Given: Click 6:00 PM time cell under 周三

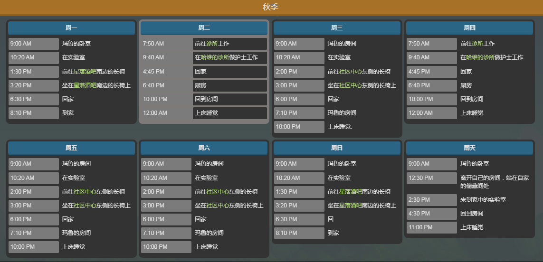Looking at the screenshot, I should point(299,99).
